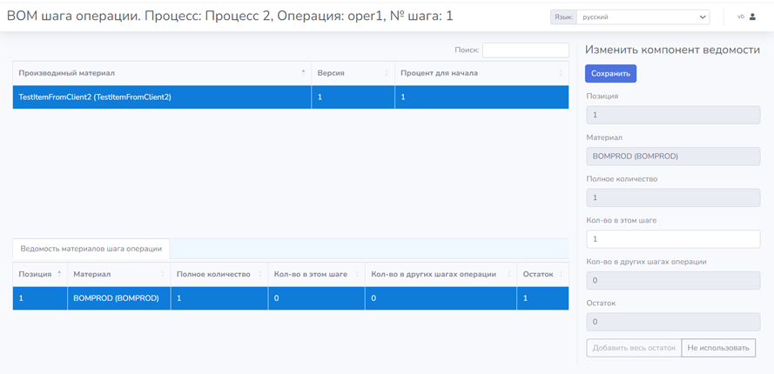The width and height of the screenshot is (774, 374).
Task: Open the language dropdown showing русский
Action: click(x=643, y=17)
